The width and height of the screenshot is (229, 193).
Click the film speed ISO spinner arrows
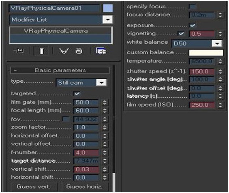click(x=220, y=105)
